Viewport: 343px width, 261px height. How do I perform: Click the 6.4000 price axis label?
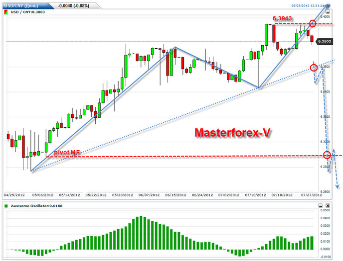(x=325, y=17)
